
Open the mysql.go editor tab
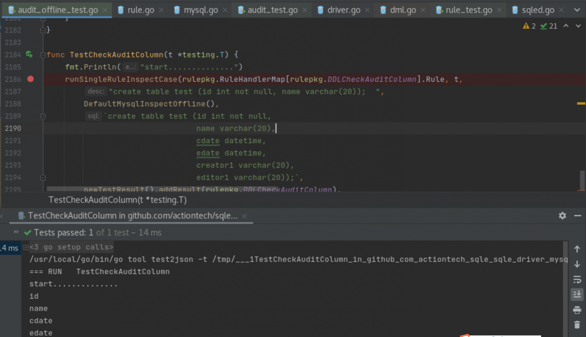[196, 10]
